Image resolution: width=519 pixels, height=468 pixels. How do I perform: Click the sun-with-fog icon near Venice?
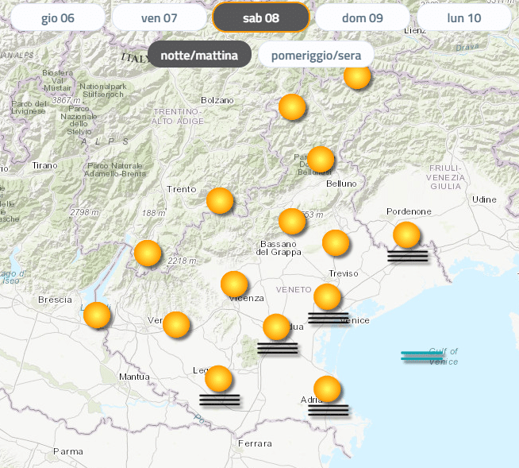pyautogui.click(x=328, y=298)
